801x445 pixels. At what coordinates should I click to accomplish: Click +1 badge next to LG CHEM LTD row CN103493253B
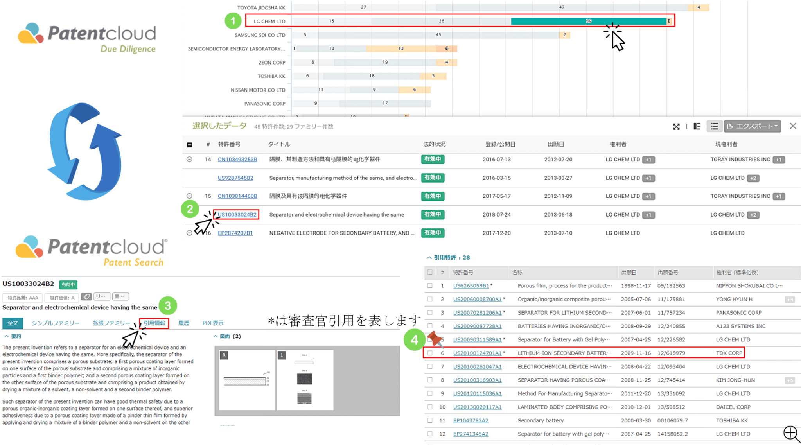click(x=648, y=160)
